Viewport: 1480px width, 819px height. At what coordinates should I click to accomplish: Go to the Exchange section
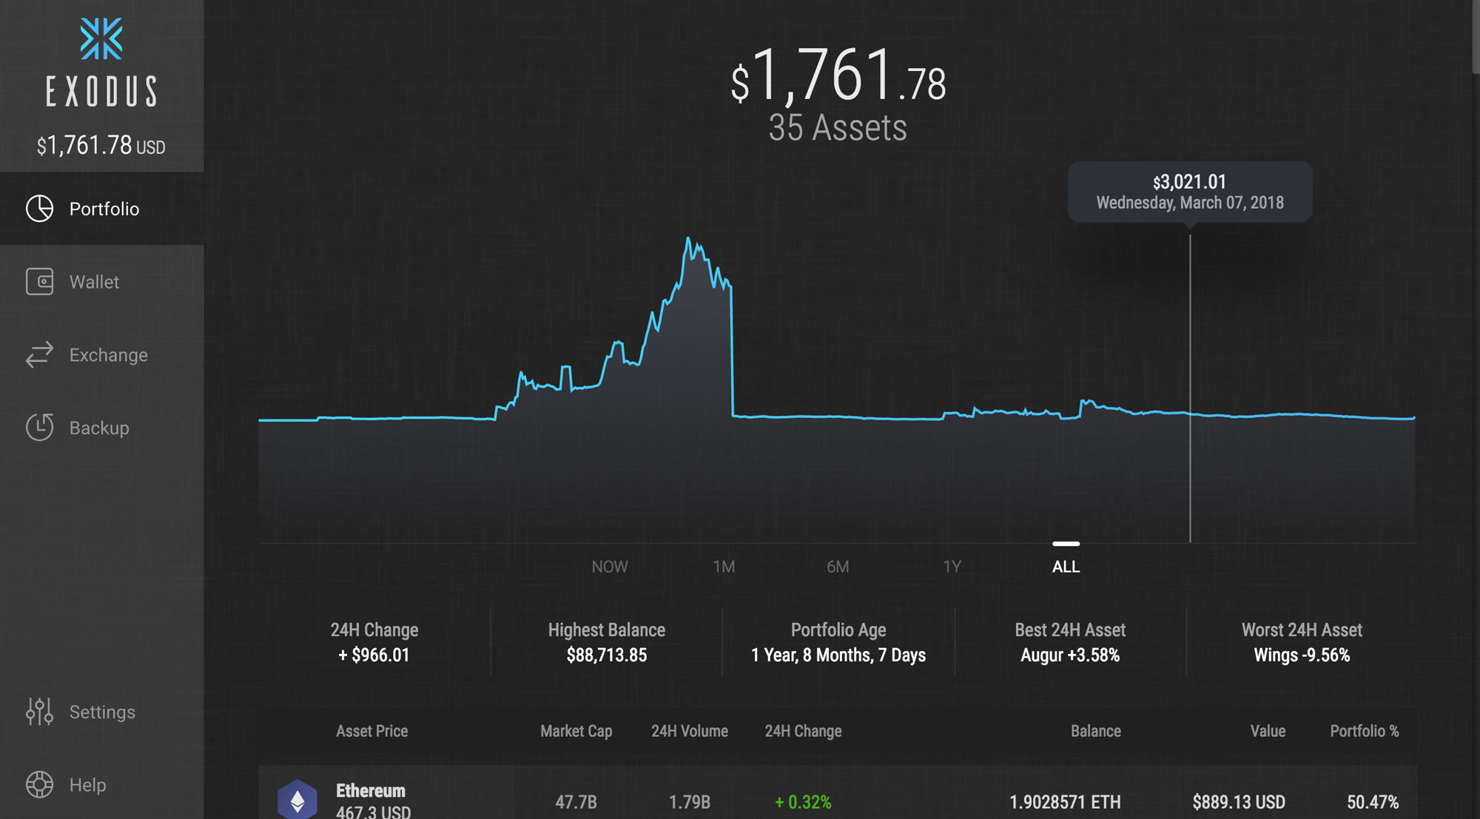tap(102, 354)
